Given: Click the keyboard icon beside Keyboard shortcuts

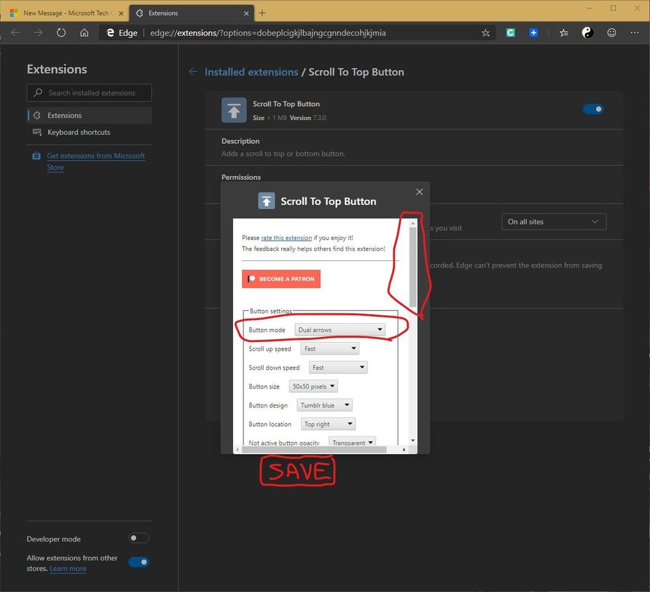Looking at the screenshot, I should (x=37, y=132).
